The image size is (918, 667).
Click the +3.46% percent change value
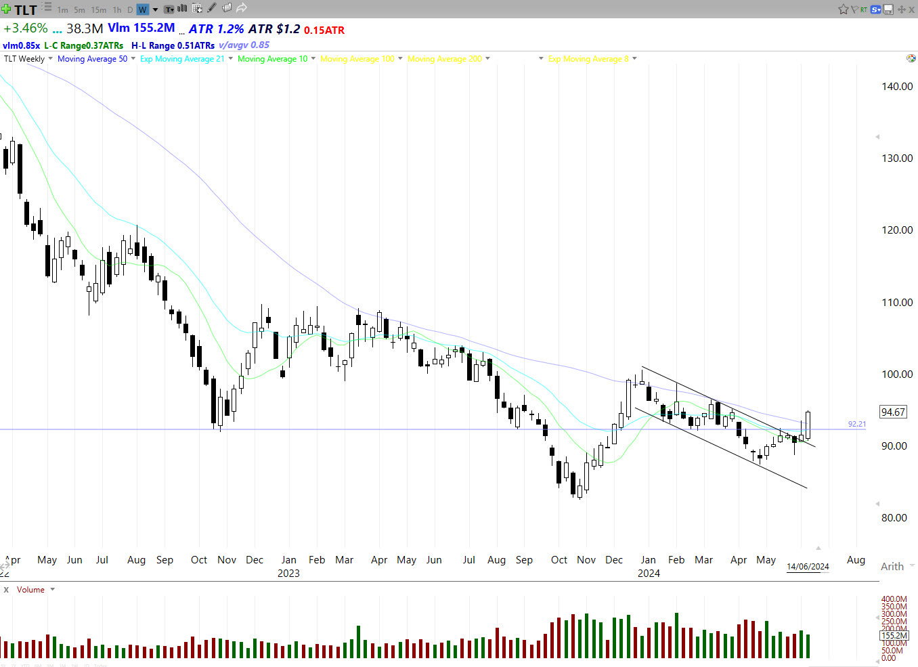coord(26,28)
